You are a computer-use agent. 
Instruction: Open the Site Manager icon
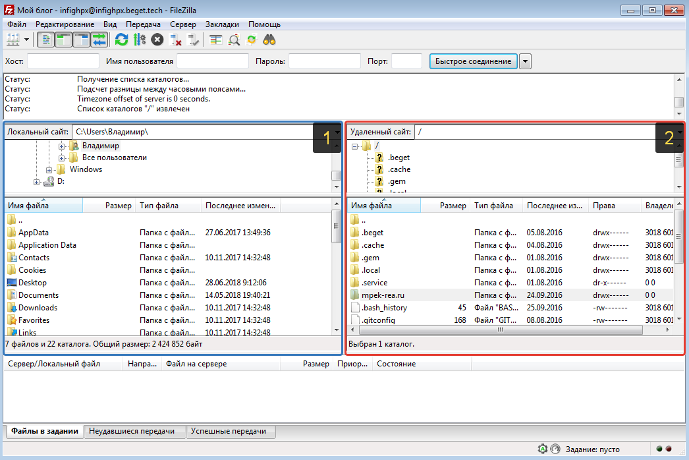pos(13,40)
